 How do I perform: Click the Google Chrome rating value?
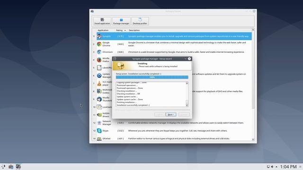(x=120, y=44)
